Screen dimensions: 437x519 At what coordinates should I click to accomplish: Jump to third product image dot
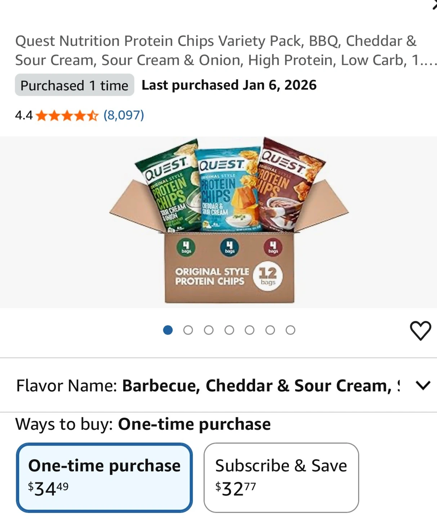pyautogui.click(x=209, y=330)
